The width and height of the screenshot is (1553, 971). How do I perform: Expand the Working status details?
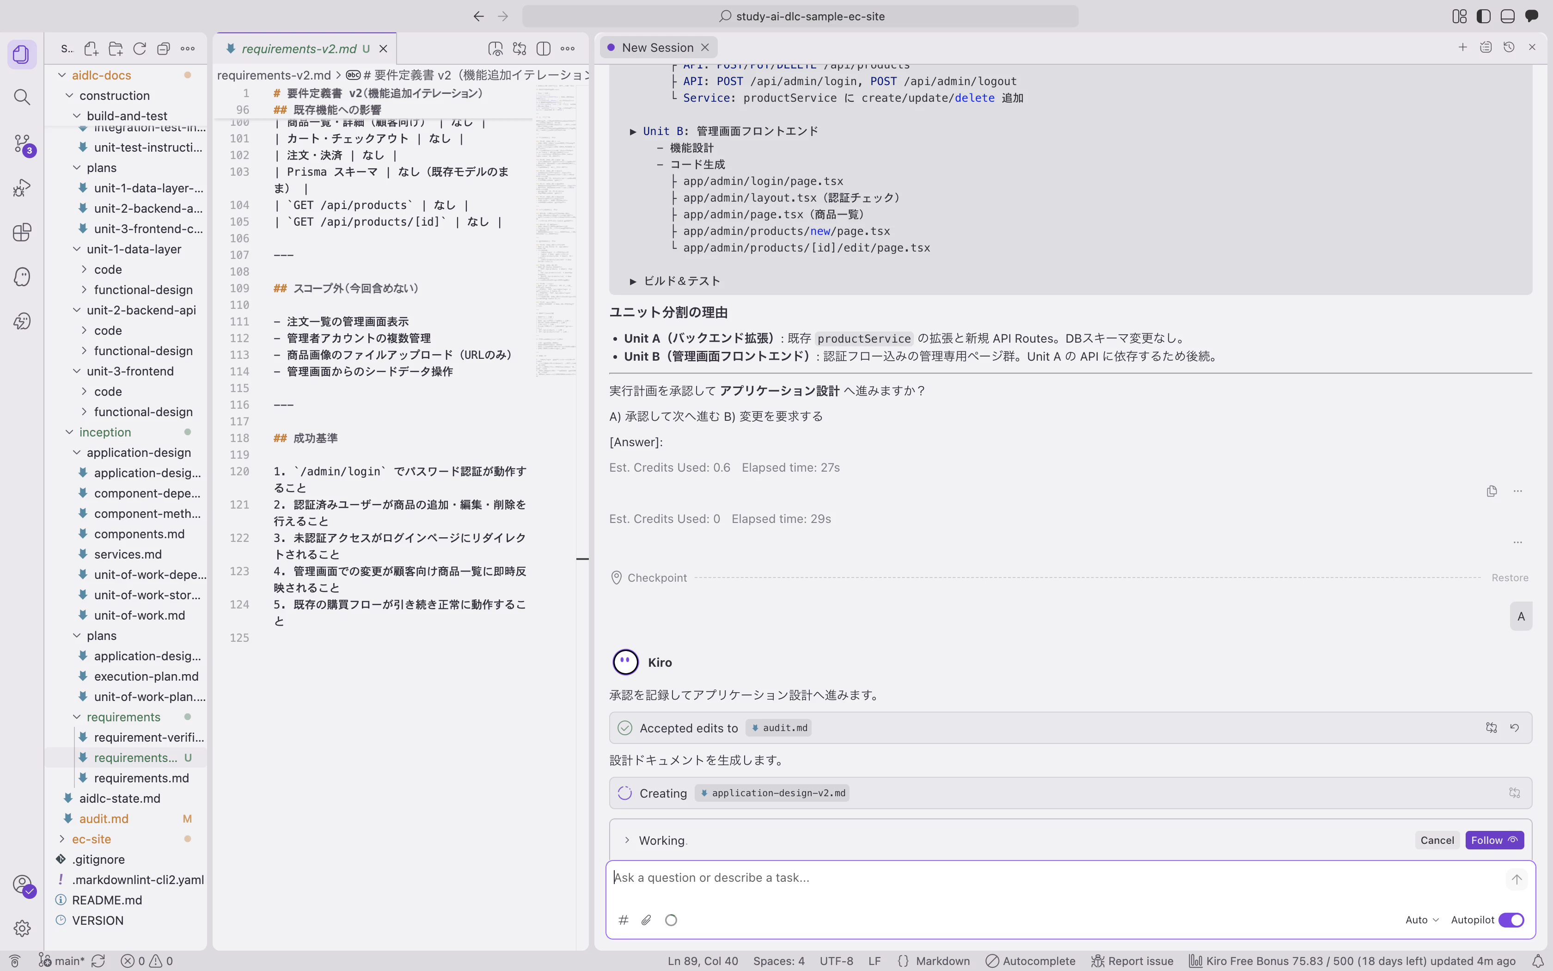coord(627,841)
